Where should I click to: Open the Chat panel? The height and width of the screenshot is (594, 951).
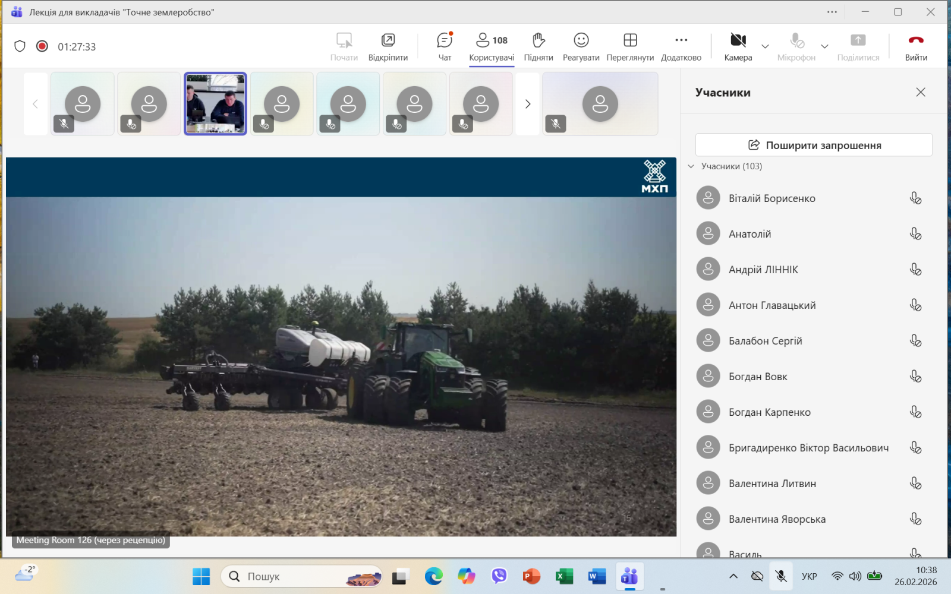tap(445, 46)
